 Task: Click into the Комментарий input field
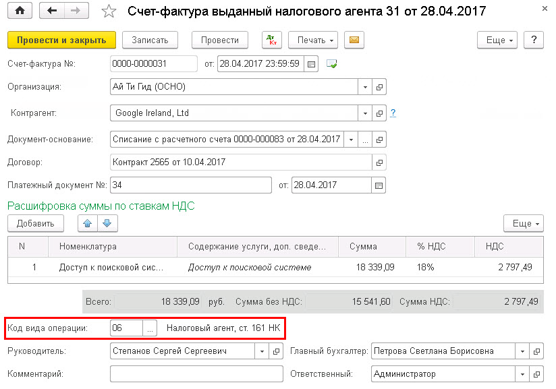coord(196,374)
